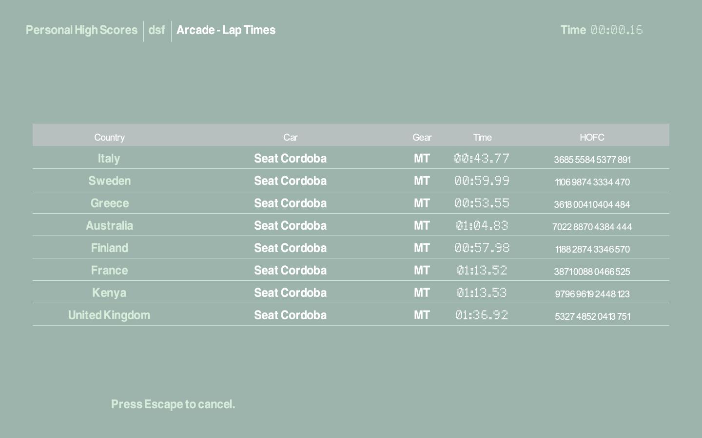702x438 pixels.
Task: Click the Time counter at top right
Action: (x=602, y=30)
